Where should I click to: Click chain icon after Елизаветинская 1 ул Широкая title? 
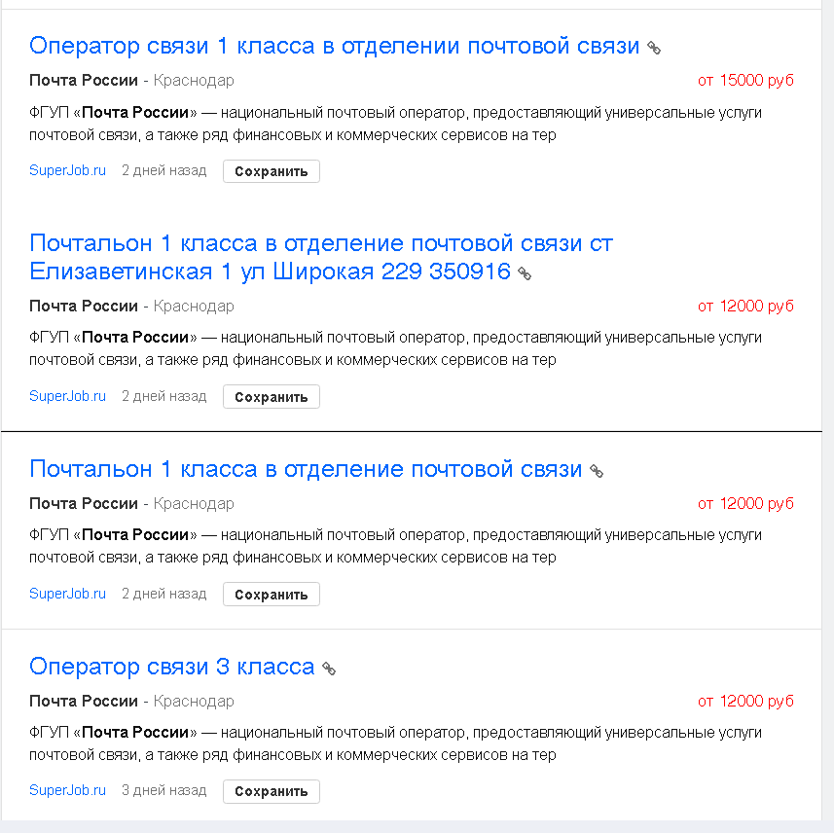coord(525,273)
